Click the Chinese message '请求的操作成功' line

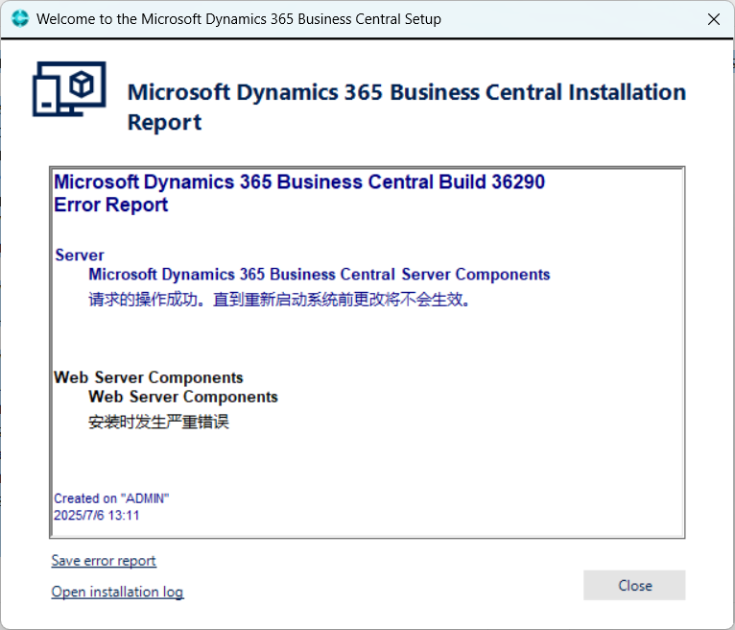point(279,300)
